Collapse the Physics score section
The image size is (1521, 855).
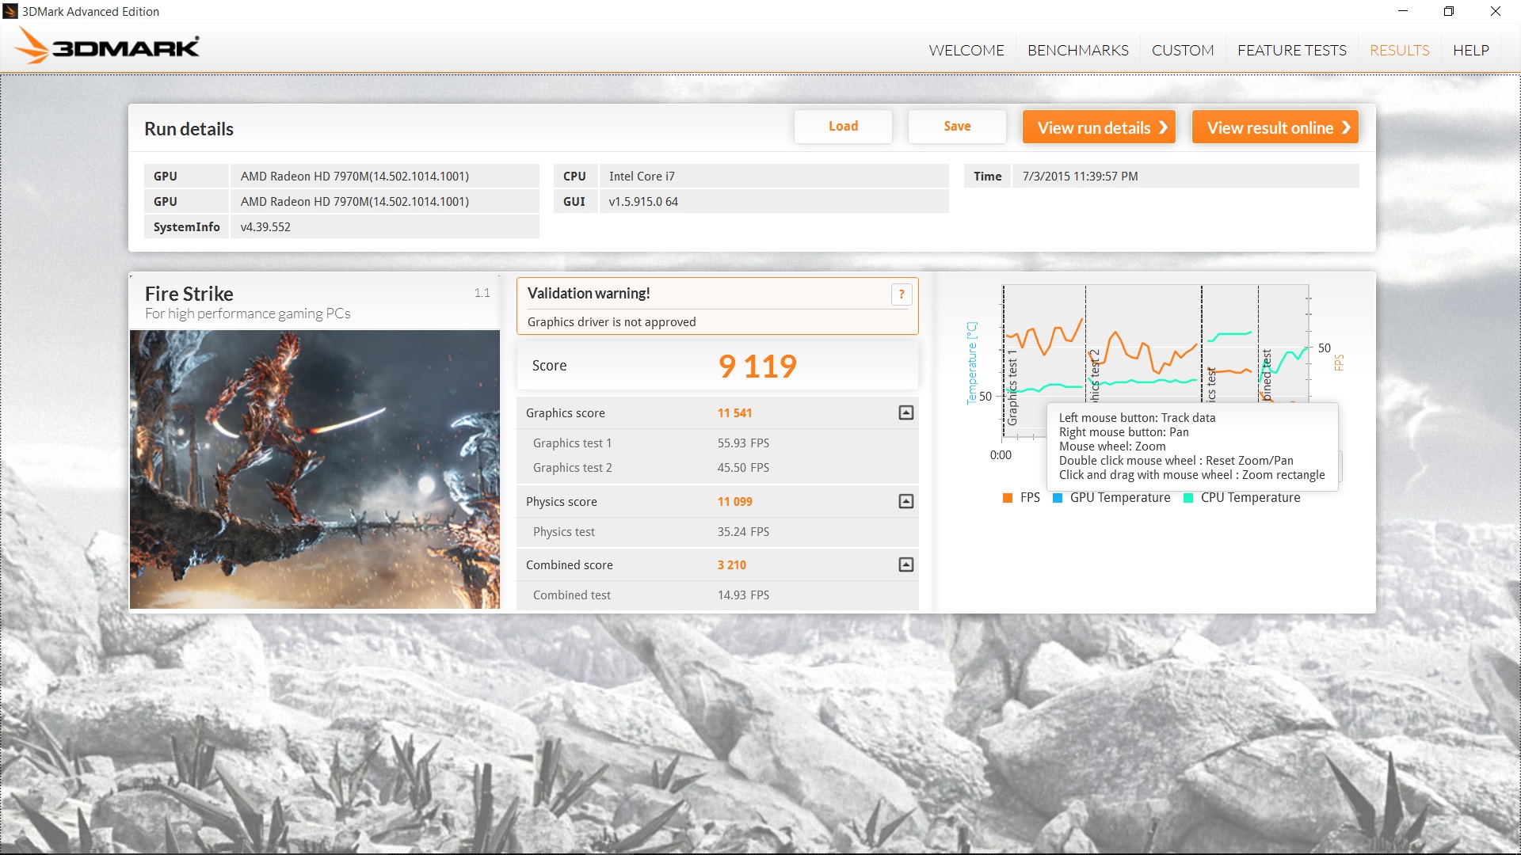tap(906, 501)
